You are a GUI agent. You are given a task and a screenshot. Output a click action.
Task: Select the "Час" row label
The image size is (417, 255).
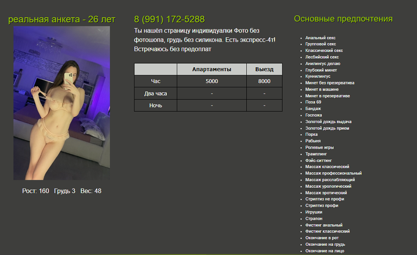click(x=155, y=81)
